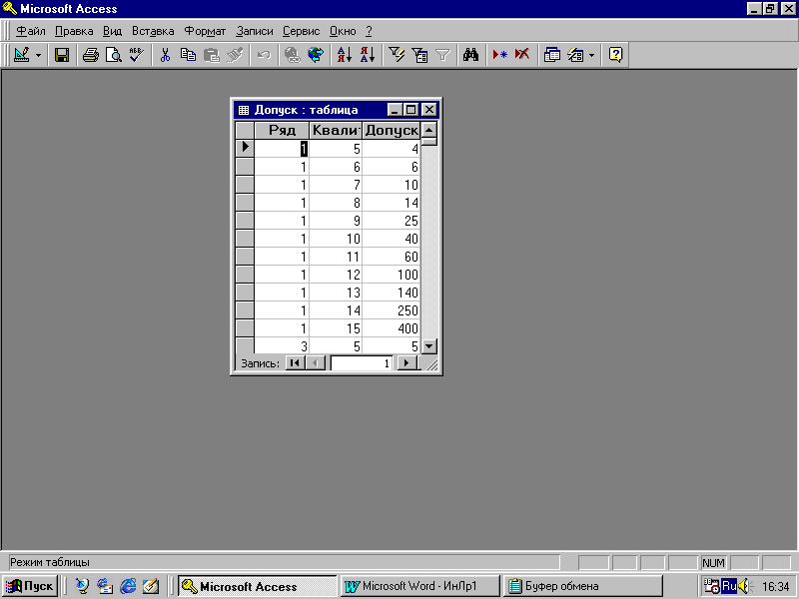Click the Show Desktop quick launch icon
Image resolution: width=799 pixels, height=599 pixels.
[x=152, y=586]
